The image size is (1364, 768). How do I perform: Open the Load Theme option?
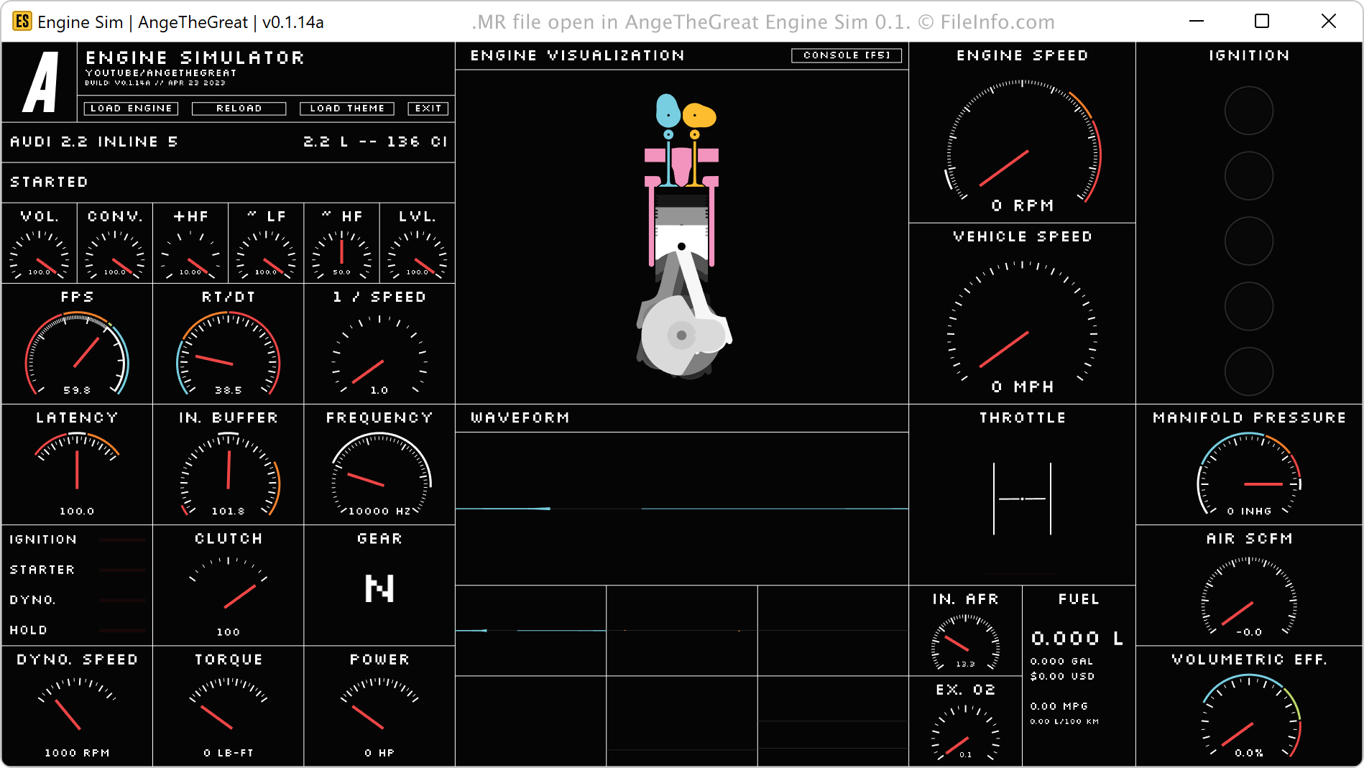coord(347,108)
